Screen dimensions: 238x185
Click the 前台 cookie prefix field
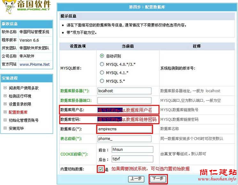[x=132, y=150]
